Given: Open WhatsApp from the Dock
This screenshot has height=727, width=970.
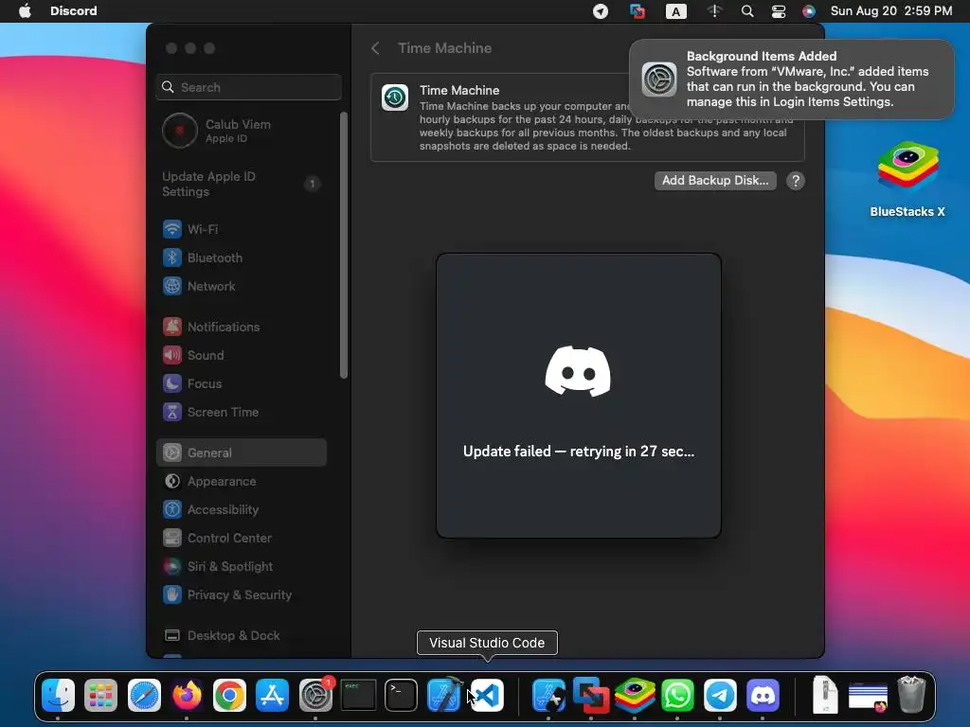Looking at the screenshot, I should coord(677,696).
